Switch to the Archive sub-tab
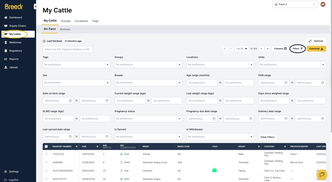332x182 pixels. pyautogui.click(x=65, y=29)
